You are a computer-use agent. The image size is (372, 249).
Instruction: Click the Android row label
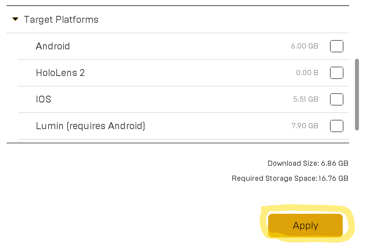click(53, 46)
